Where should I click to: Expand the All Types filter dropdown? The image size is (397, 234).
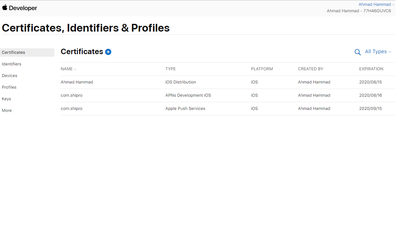click(x=378, y=52)
